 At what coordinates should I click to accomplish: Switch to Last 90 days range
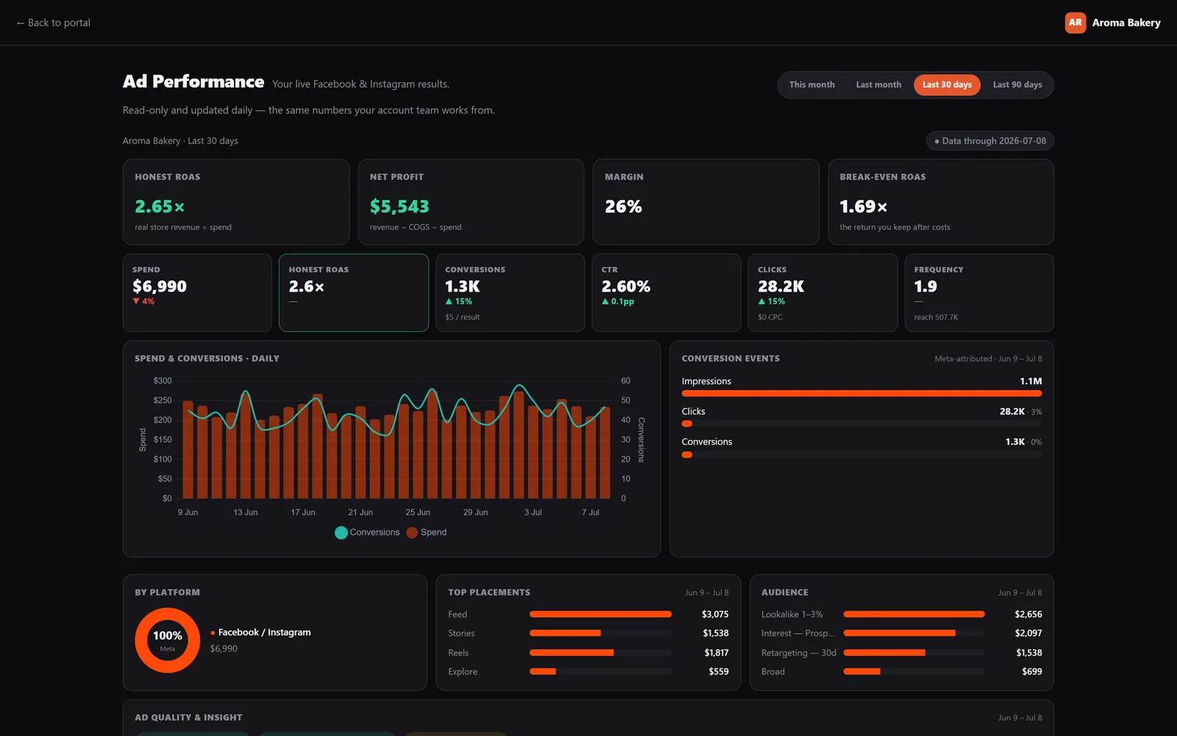pos(1017,85)
